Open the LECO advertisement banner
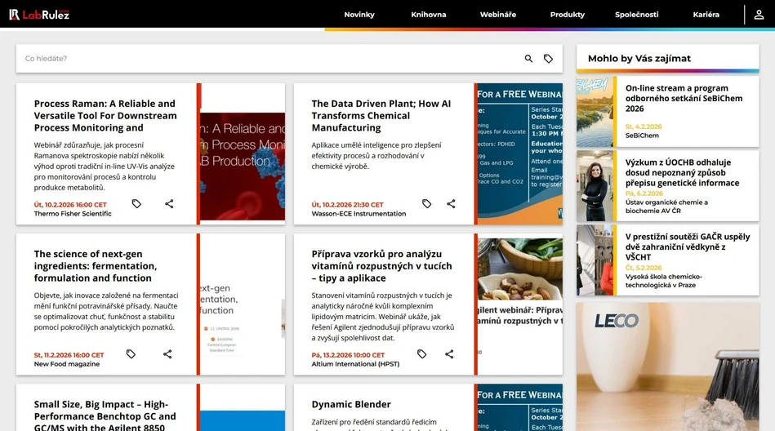 tap(667, 367)
